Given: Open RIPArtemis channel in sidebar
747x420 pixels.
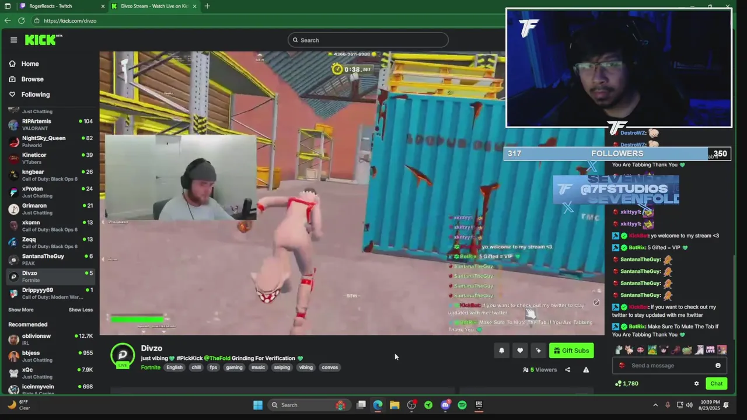Looking at the screenshot, I should (x=50, y=124).
